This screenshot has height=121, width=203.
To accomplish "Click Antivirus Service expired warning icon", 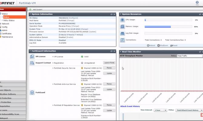I will click(x=82, y=84).
